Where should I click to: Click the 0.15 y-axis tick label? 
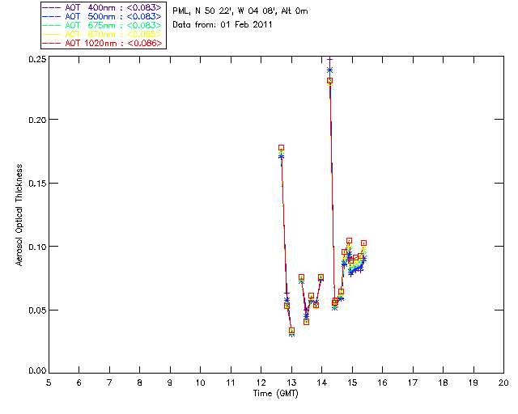37,184
